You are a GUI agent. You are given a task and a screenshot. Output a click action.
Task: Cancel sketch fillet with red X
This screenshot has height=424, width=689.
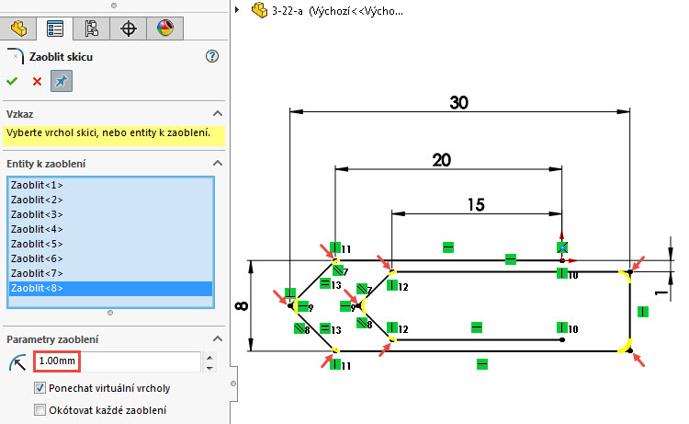coord(37,81)
